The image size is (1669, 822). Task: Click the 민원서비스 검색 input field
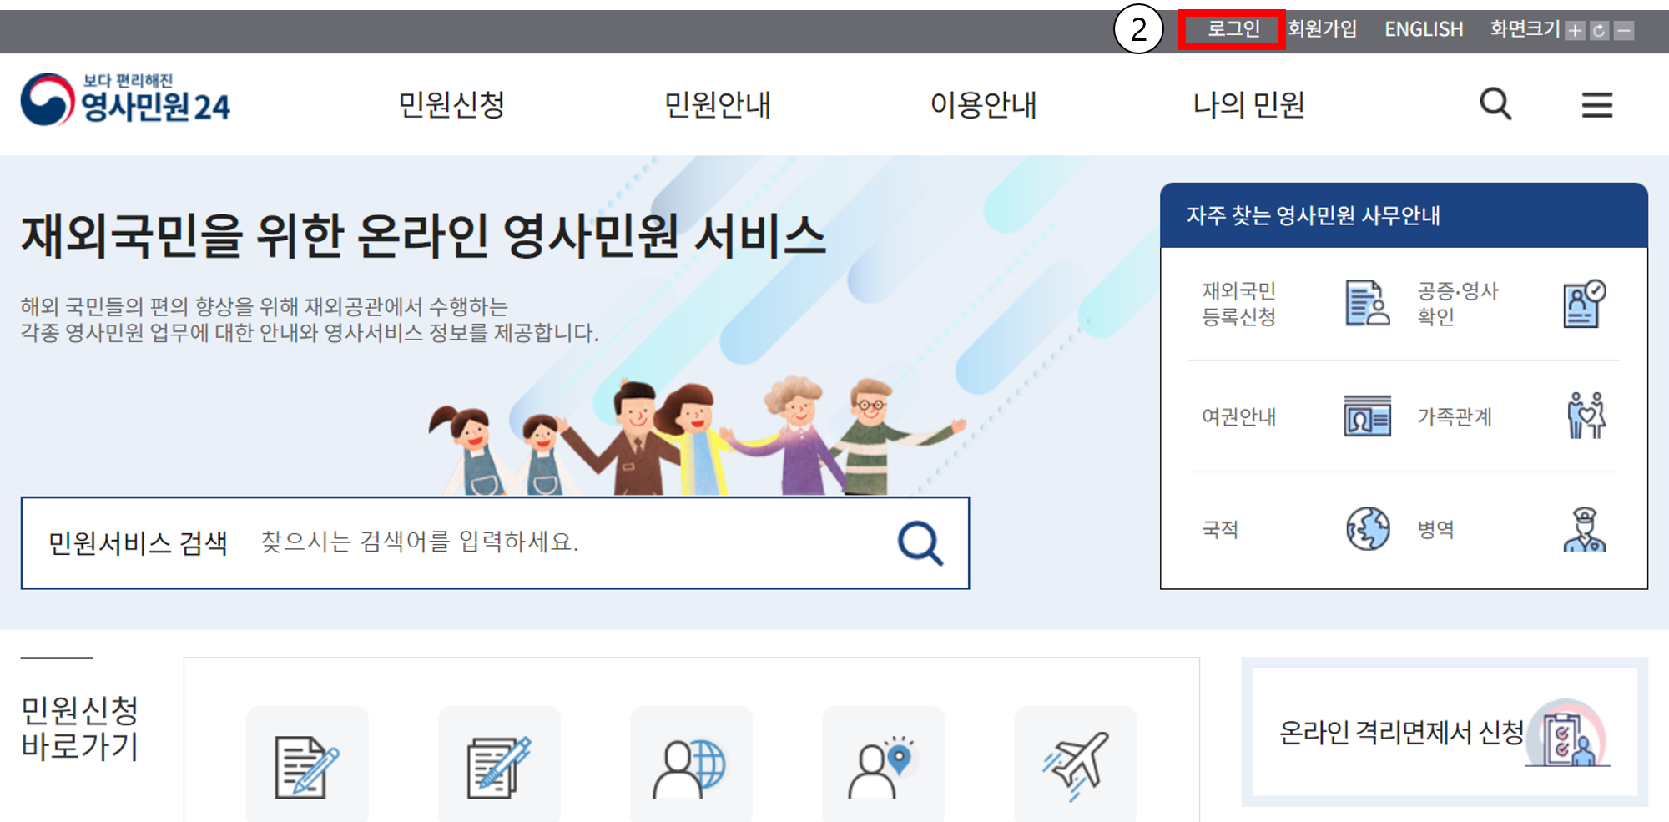click(567, 542)
